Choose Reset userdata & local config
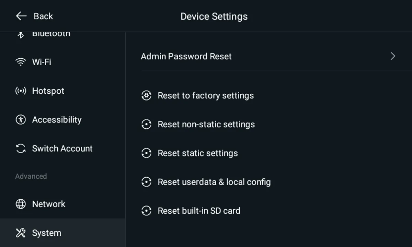This screenshot has height=247, width=412. pyautogui.click(x=214, y=182)
